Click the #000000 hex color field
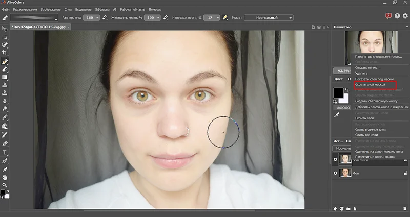410x217 pixels. pyautogui.click(x=343, y=108)
